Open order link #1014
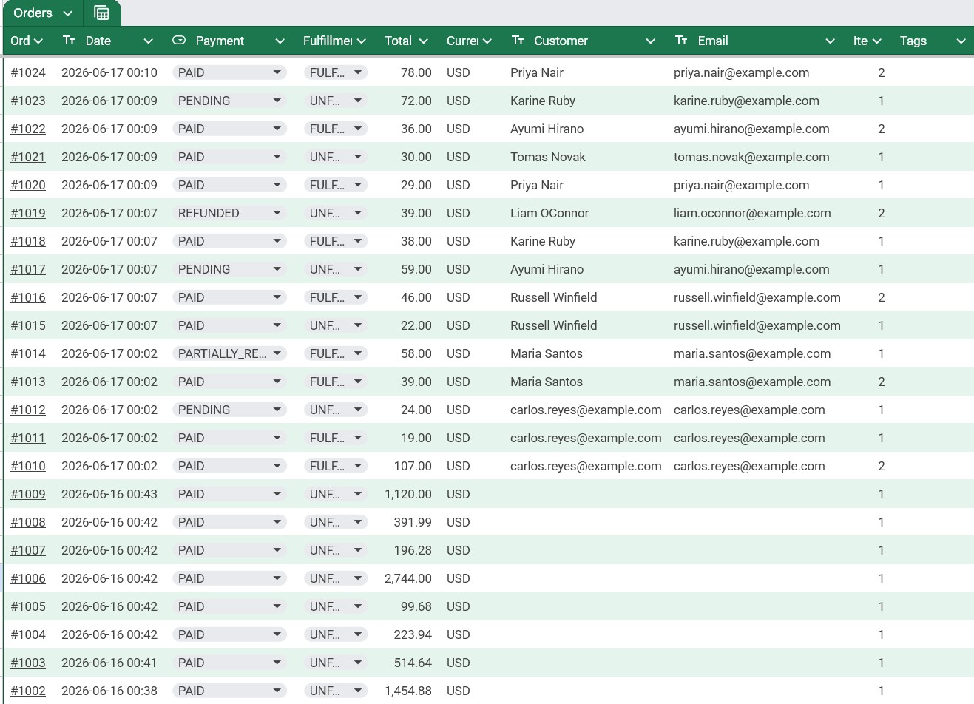 click(28, 353)
